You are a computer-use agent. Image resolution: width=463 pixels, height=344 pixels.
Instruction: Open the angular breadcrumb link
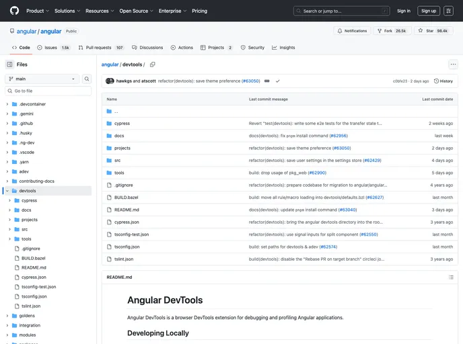coord(110,64)
